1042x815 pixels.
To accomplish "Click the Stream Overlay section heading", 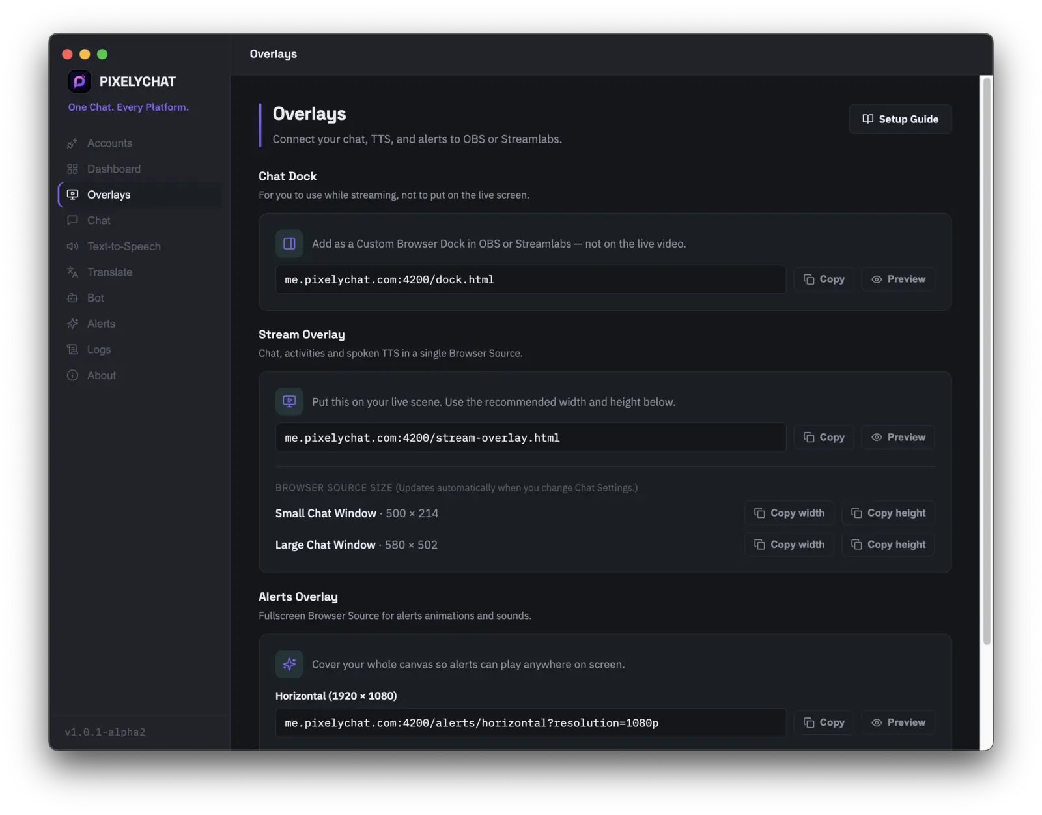I will pos(302,335).
